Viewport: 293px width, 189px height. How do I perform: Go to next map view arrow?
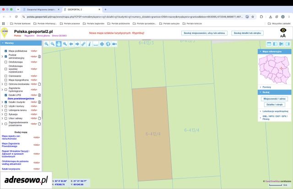pos(77,44)
